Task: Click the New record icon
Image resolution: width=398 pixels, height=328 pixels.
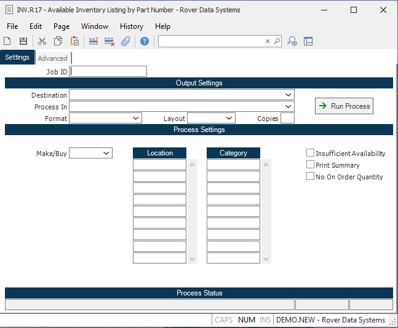Action: click(x=7, y=41)
